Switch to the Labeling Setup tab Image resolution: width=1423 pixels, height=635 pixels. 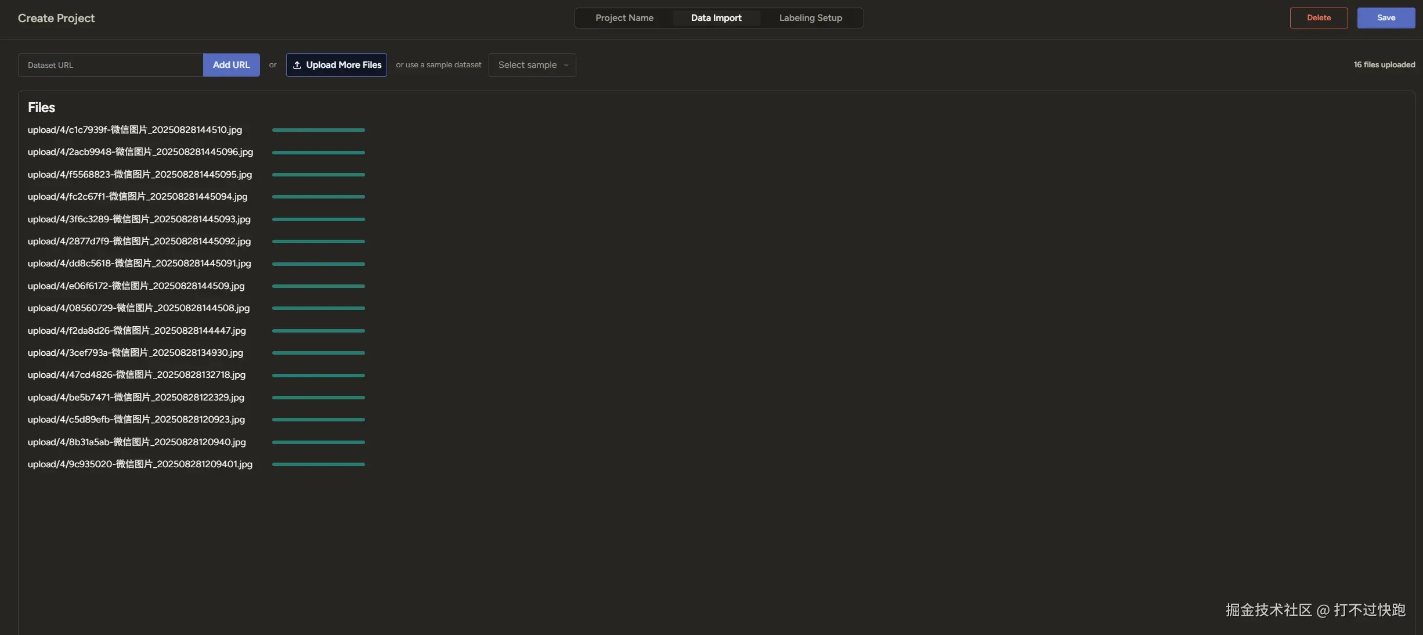point(810,18)
